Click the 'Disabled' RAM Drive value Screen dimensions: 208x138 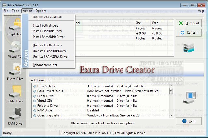coord(93,110)
